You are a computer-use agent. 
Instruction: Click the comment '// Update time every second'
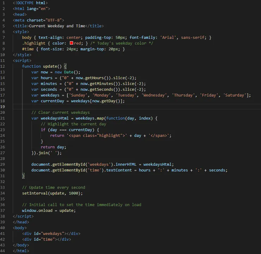[x=54, y=188]
